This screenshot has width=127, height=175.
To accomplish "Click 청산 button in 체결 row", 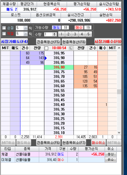I will 110,154.
